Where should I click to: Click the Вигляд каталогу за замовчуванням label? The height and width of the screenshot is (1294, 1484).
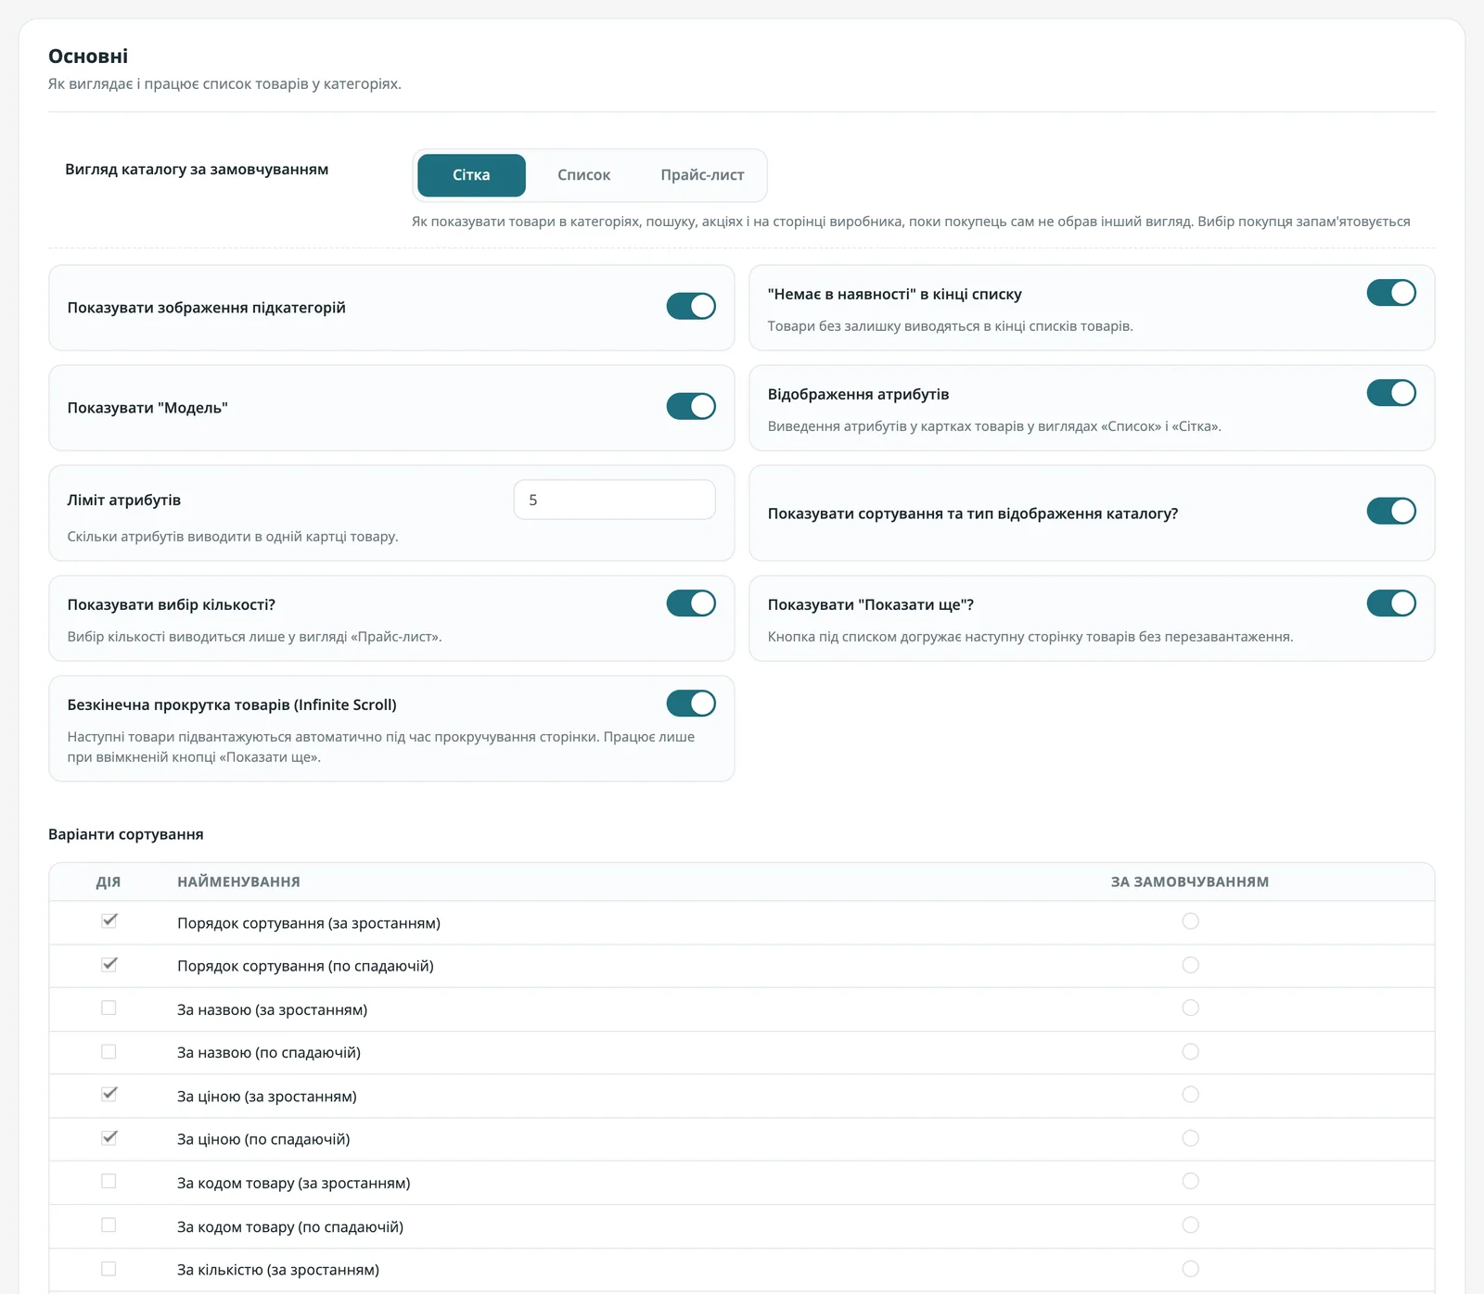[x=197, y=170]
